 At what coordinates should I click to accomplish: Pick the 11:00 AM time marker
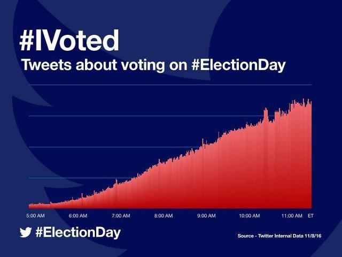pyautogui.click(x=292, y=216)
